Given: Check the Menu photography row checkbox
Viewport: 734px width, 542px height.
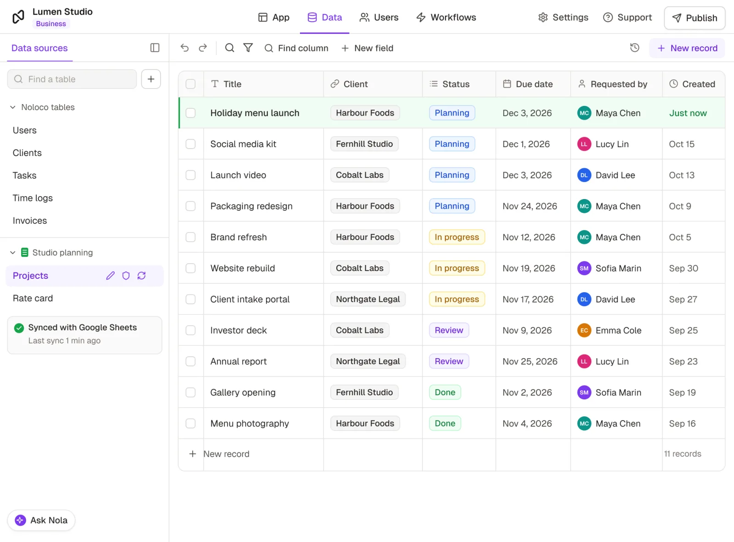Looking at the screenshot, I should click(x=191, y=423).
